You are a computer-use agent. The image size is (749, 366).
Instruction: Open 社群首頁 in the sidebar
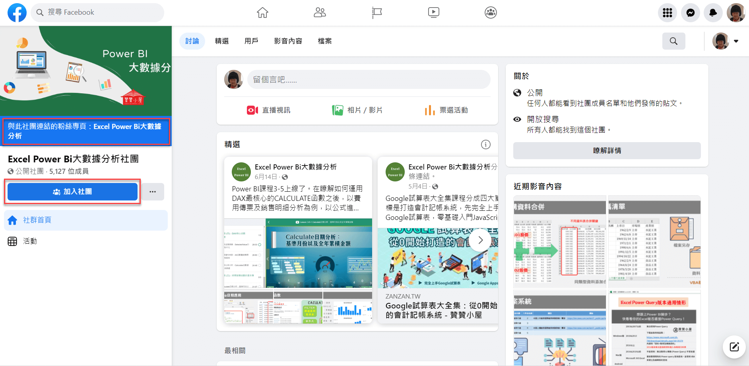[x=86, y=220]
